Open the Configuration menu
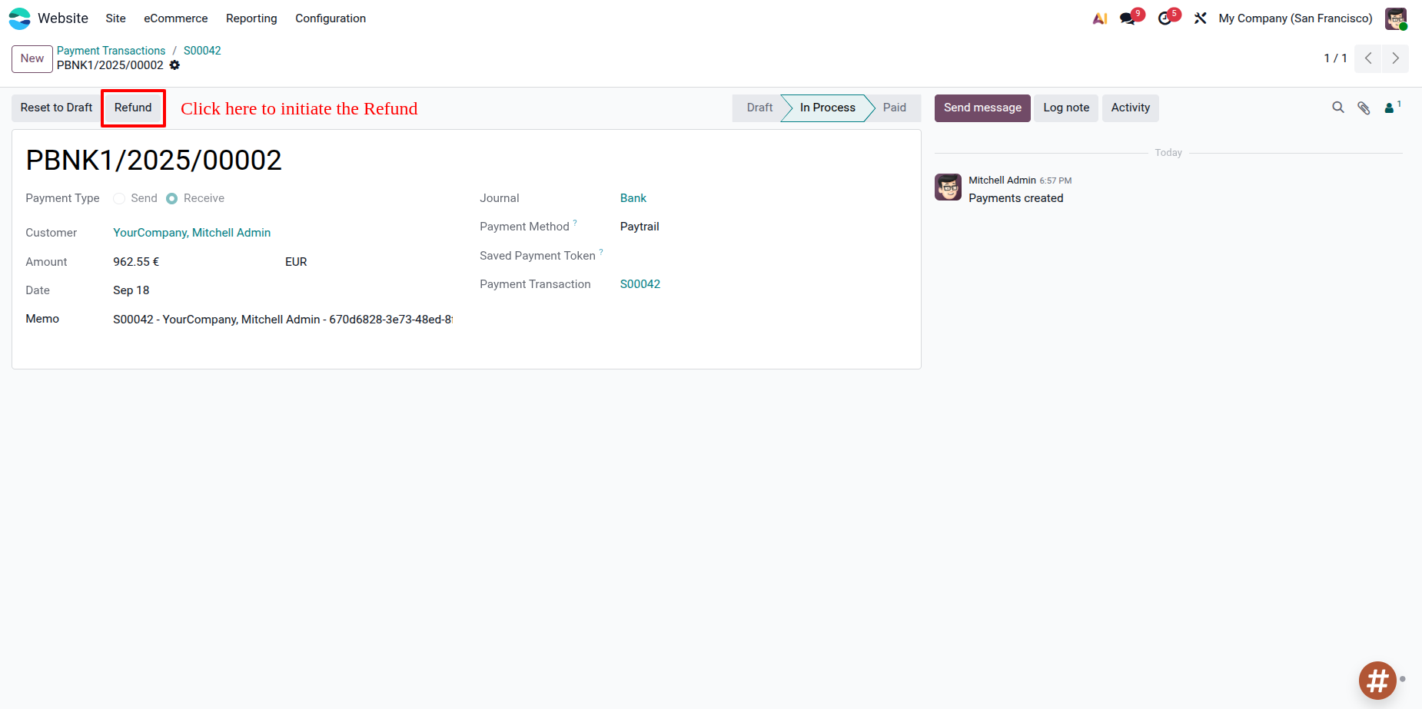This screenshot has width=1422, height=709. click(x=331, y=18)
